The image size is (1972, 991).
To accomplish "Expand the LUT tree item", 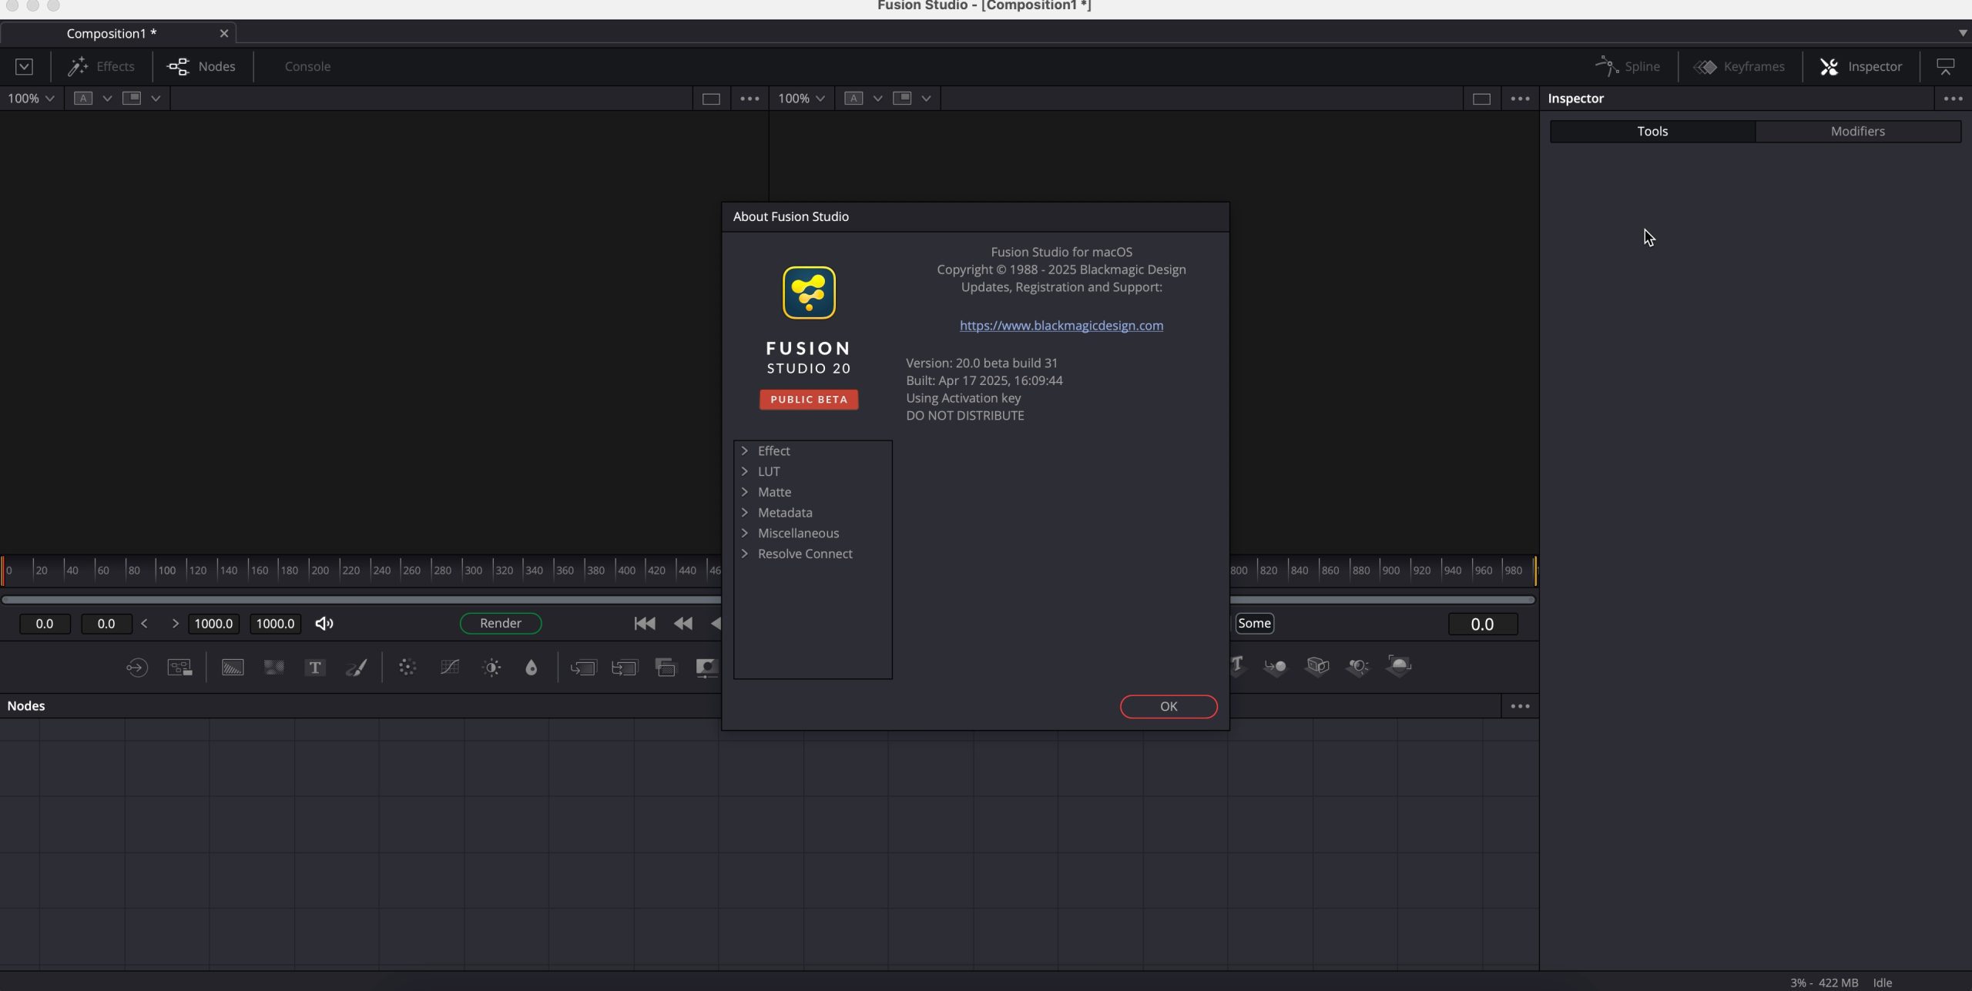I will (745, 471).
